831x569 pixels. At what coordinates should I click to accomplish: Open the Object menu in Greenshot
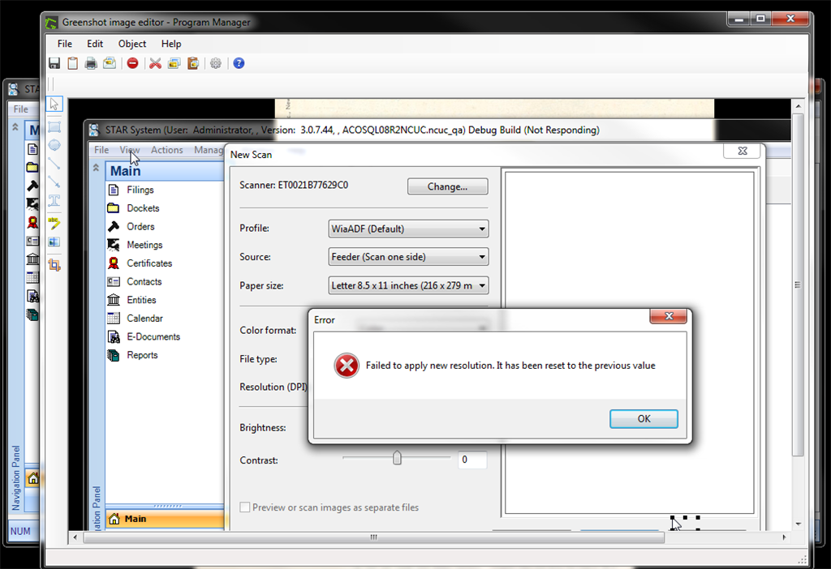(131, 44)
